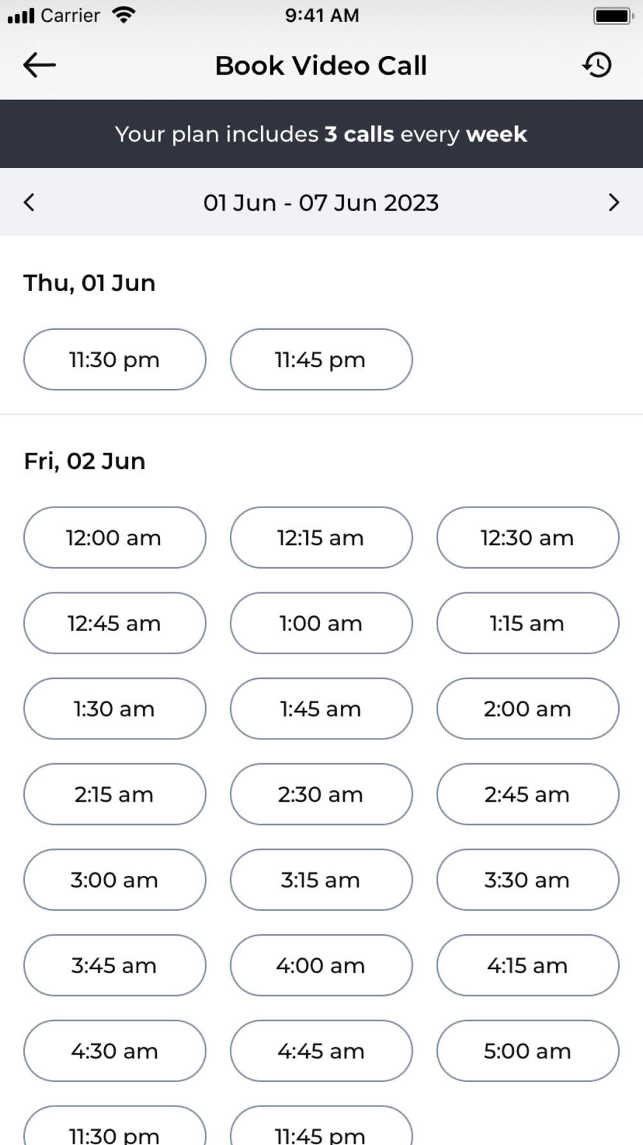Tap the back arrow icon
Viewport: 643px width, 1145px height.
39,65
